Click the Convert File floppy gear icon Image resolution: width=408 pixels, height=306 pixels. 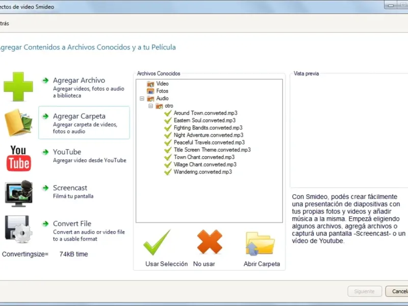coord(18,229)
